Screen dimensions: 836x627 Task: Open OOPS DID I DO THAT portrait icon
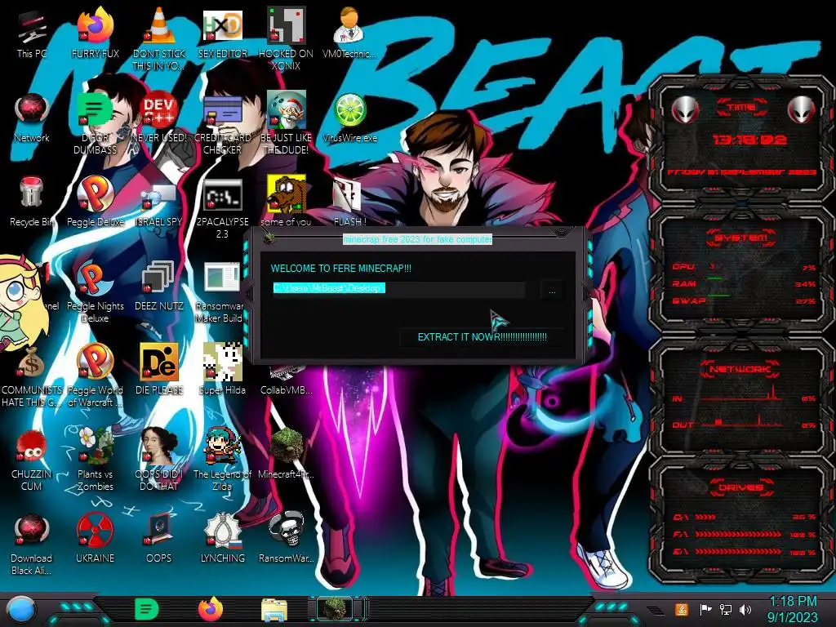159,460
